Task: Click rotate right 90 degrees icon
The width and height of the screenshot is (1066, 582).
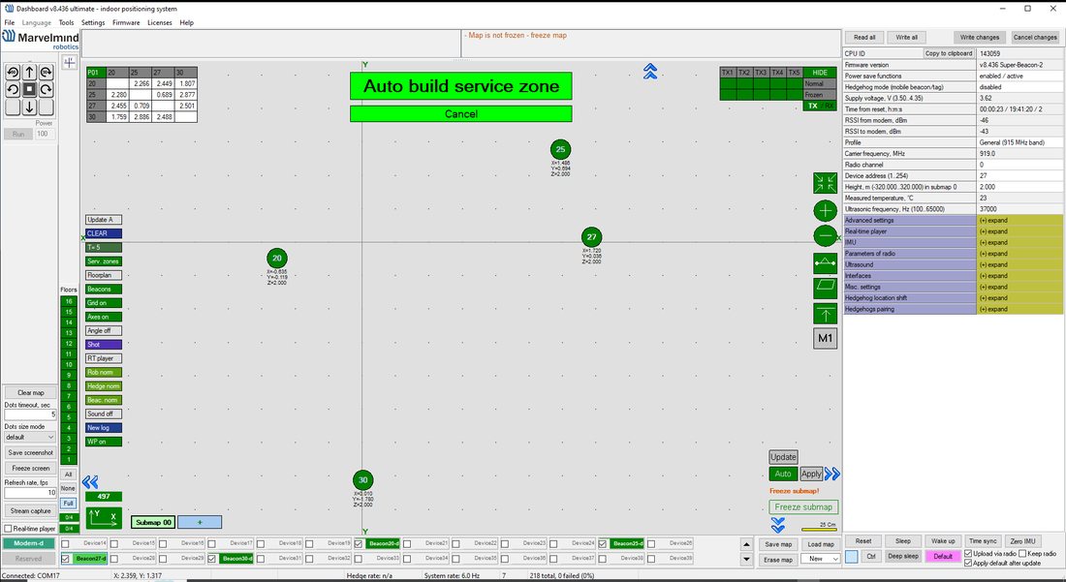Action: [x=47, y=72]
